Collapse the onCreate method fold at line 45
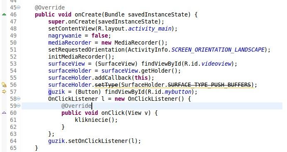The height and width of the screenshot is (152, 287). click(19, 7)
